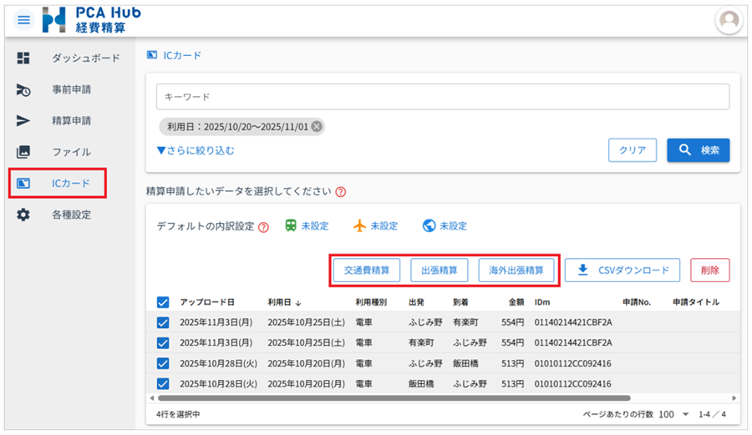
Task: Uncheck the last row 飯田橋 departure
Action: [164, 384]
